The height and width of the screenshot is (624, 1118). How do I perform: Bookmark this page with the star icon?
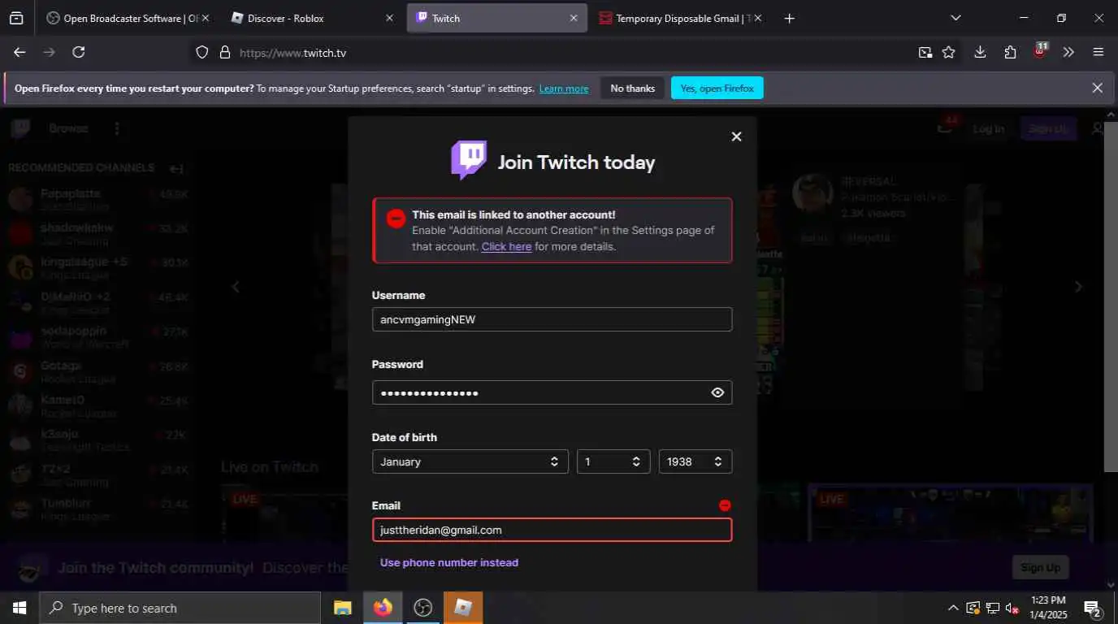click(x=948, y=52)
